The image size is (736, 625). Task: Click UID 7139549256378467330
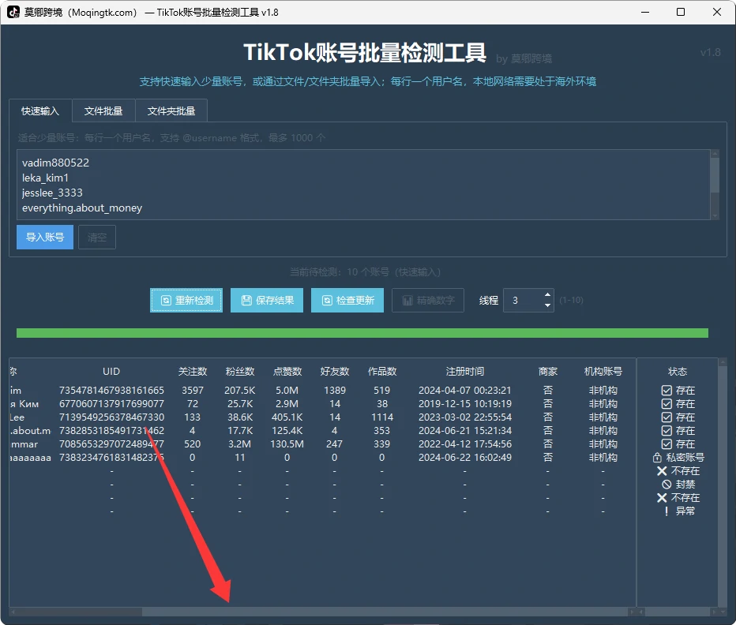point(111,417)
